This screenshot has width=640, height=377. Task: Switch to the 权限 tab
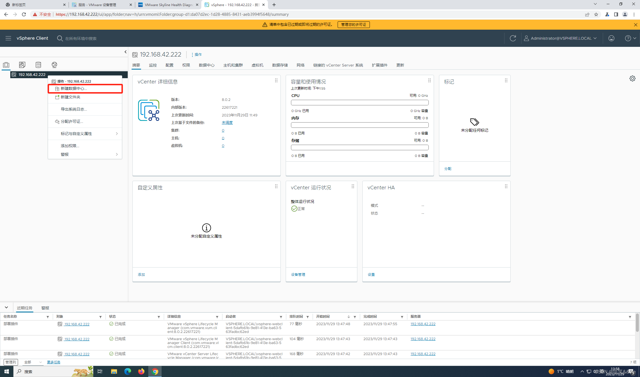186,65
